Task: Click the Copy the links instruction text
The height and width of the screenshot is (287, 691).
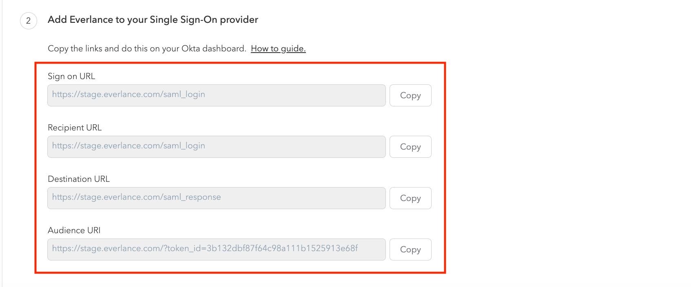Action: pyautogui.click(x=147, y=49)
